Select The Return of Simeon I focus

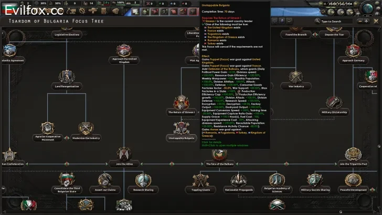click(182, 106)
